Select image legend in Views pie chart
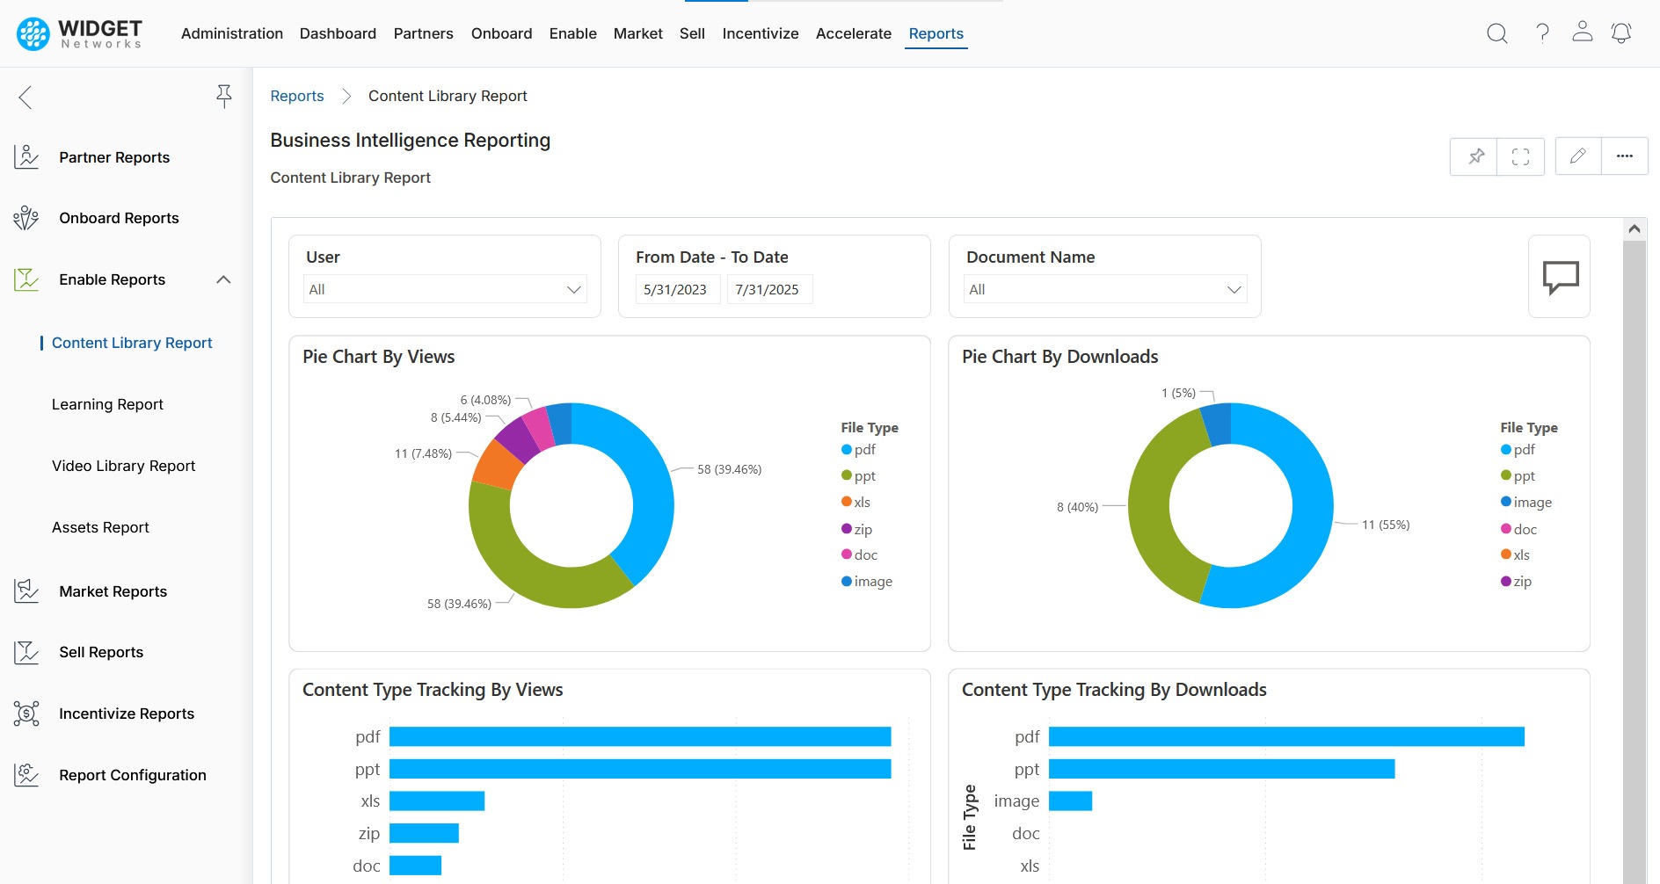The height and width of the screenshot is (884, 1660). [867, 582]
